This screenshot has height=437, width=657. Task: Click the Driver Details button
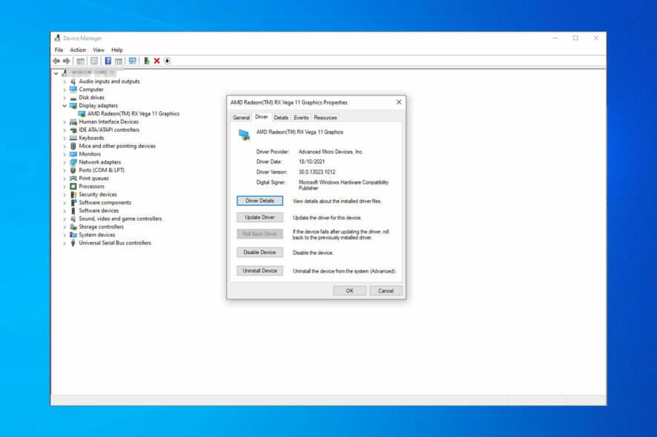[x=260, y=201]
